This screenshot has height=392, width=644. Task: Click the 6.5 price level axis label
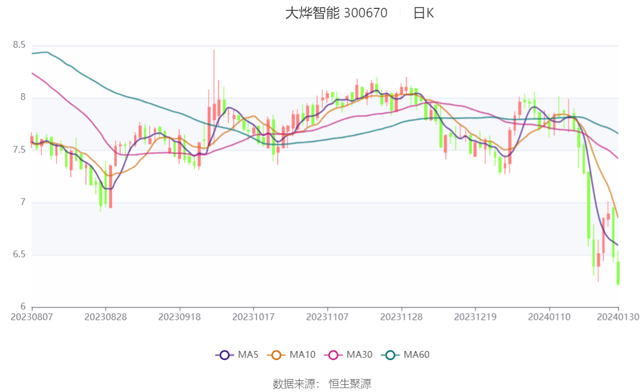pyautogui.click(x=19, y=255)
